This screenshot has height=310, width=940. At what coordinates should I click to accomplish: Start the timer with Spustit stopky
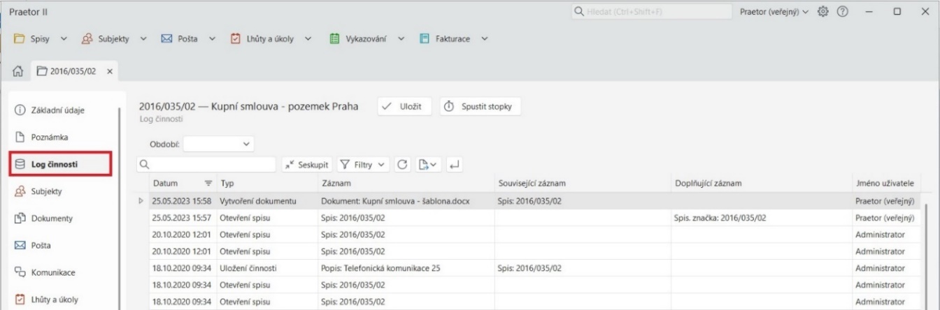tap(480, 107)
